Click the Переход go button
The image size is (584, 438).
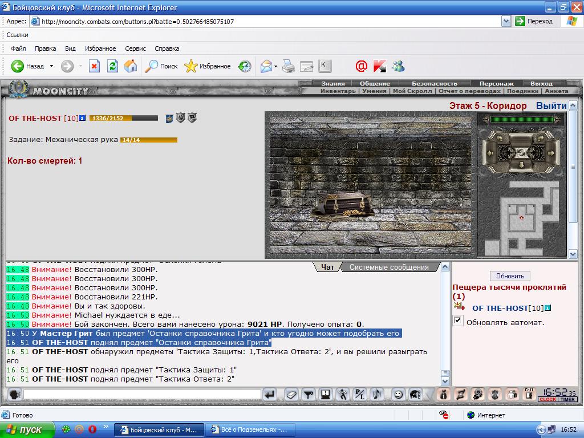[534, 21]
